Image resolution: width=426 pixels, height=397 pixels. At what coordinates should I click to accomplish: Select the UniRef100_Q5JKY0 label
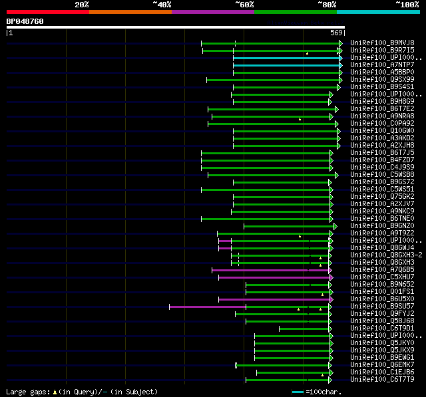point(382,343)
